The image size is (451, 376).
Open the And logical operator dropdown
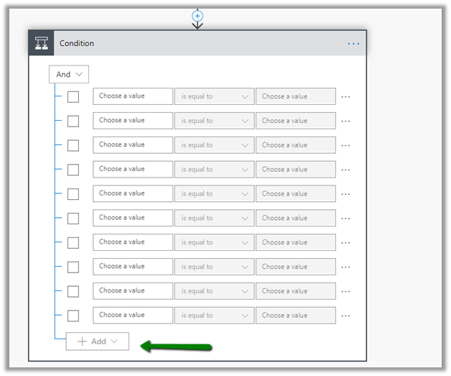pyautogui.click(x=69, y=74)
